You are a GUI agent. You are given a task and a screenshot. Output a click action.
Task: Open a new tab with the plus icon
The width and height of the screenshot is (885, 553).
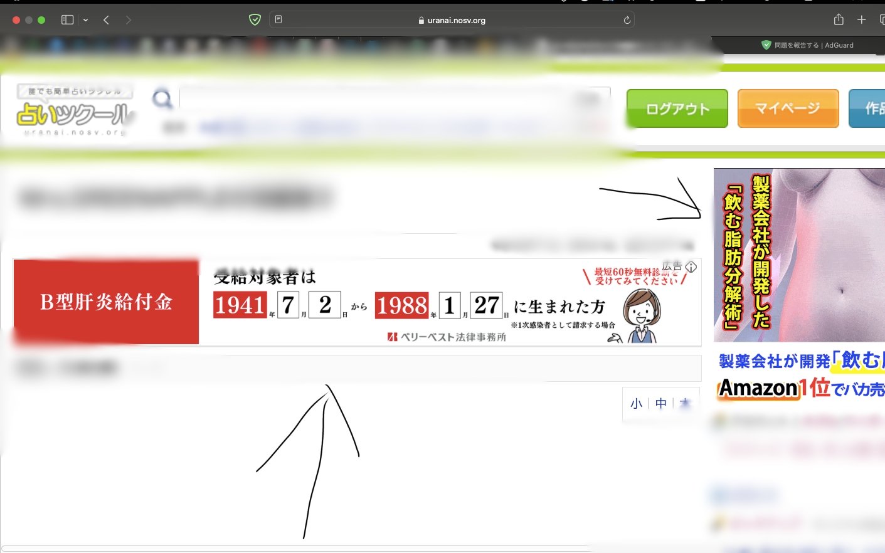[x=862, y=19]
